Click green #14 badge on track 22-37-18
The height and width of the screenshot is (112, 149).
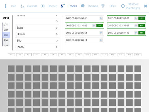[x=142, y=33]
